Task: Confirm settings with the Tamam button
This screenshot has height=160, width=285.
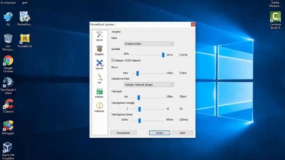Action: pyautogui.click(x=159, y=133)
